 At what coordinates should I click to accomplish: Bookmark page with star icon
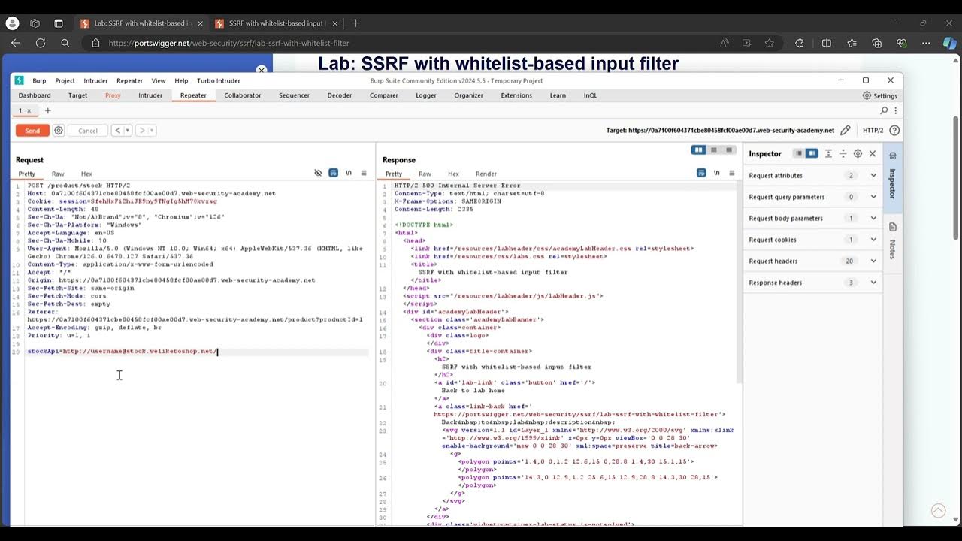pos(769,43)
